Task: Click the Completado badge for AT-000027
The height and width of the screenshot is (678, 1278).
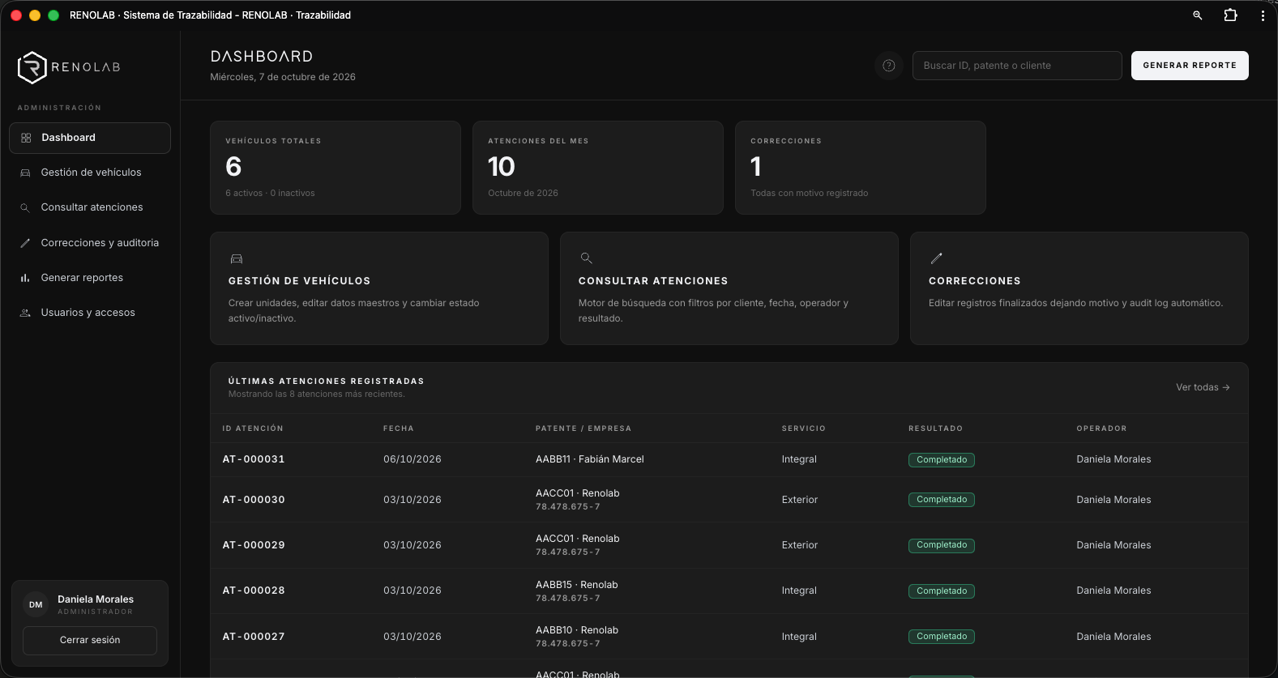Action: [x=942, y=637]
